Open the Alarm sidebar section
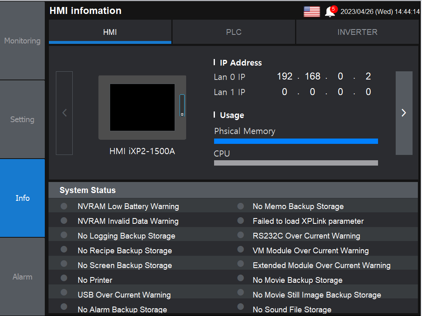 22,277
